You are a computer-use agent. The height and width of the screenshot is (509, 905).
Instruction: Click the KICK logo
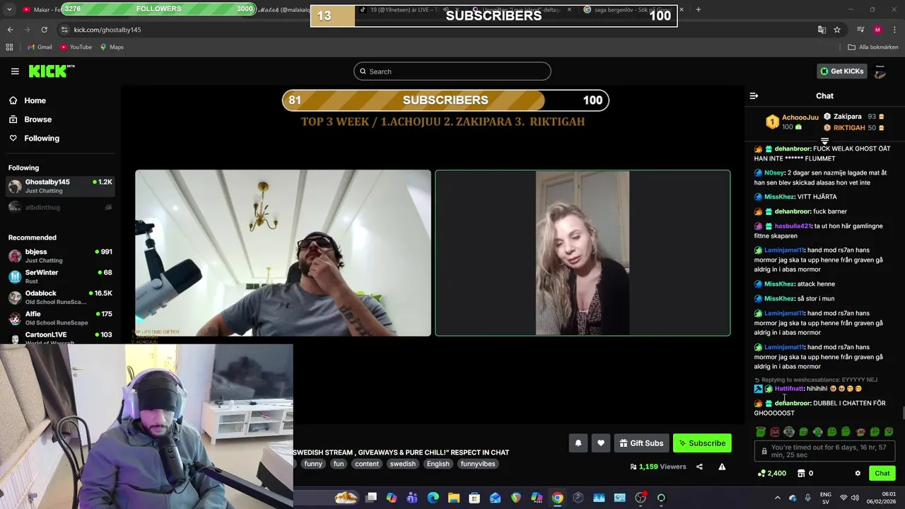pyautogui.click(x=51, y=71)
